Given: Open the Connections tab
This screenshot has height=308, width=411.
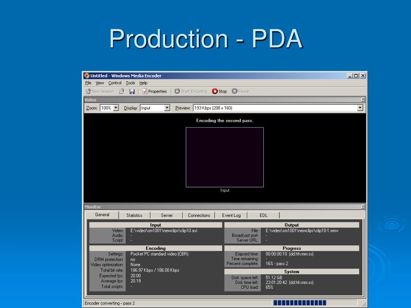Looking at the screenshot, I should (x=199, y=215).
